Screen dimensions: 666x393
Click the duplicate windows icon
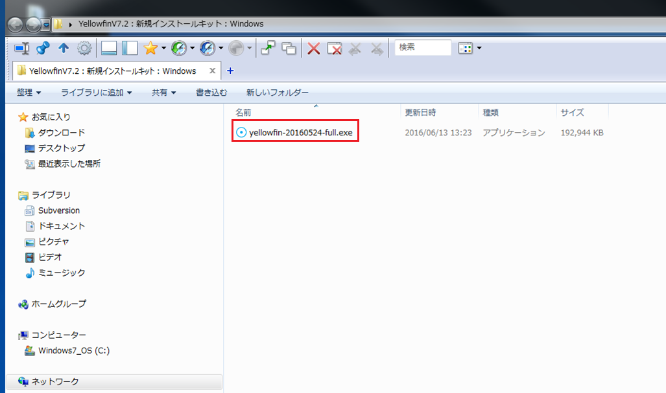[289, 49]
